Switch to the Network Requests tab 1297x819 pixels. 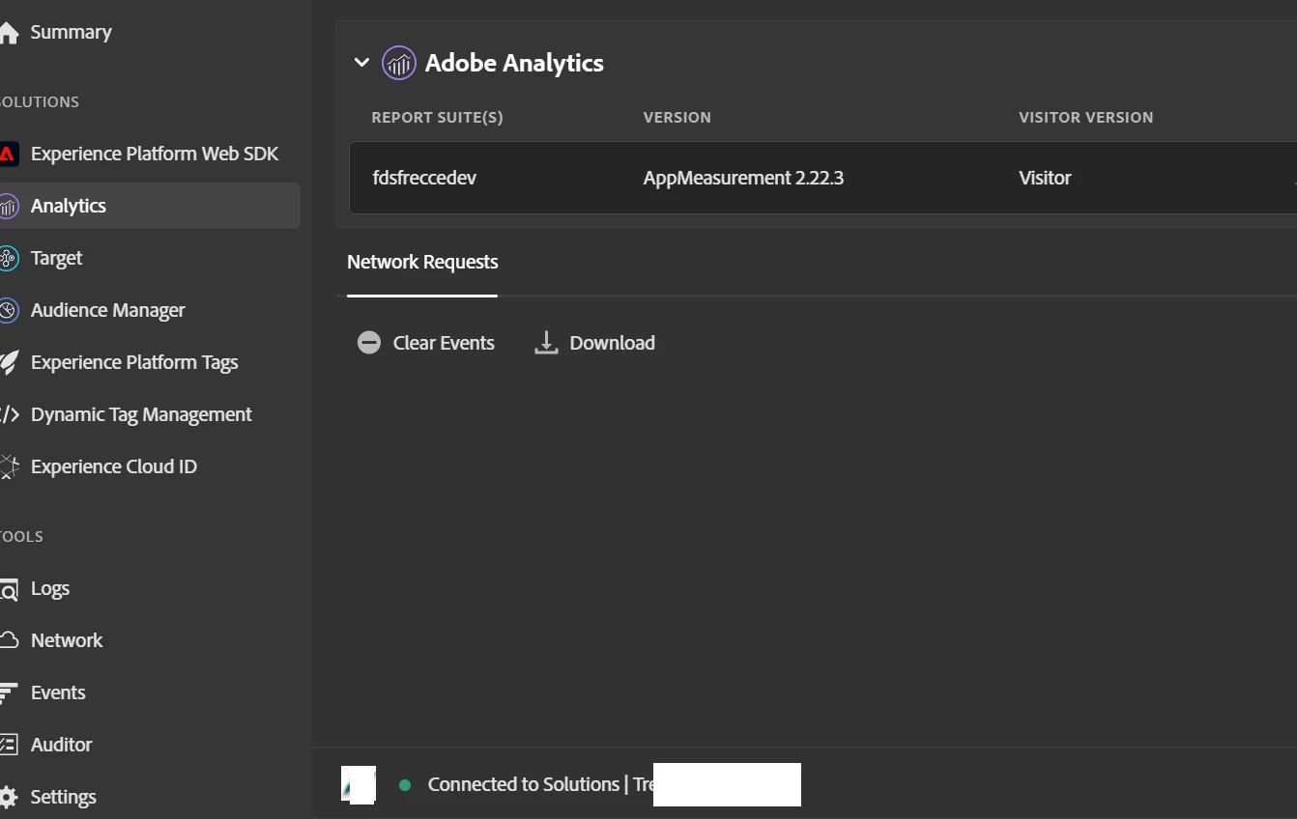422,262
